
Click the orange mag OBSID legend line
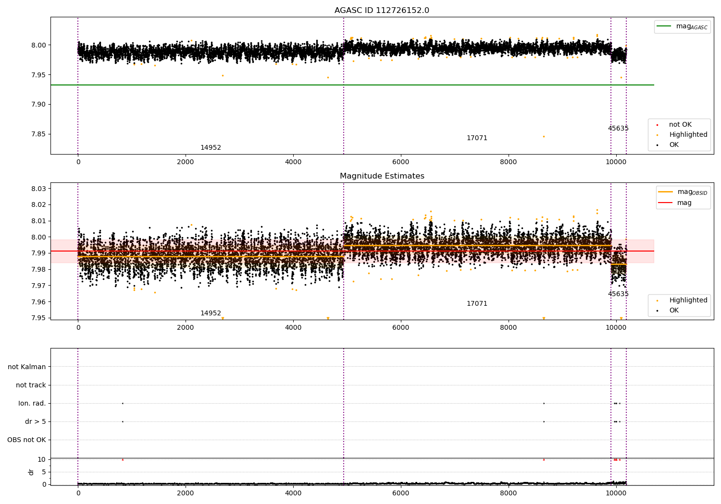[x=665, y=192]
